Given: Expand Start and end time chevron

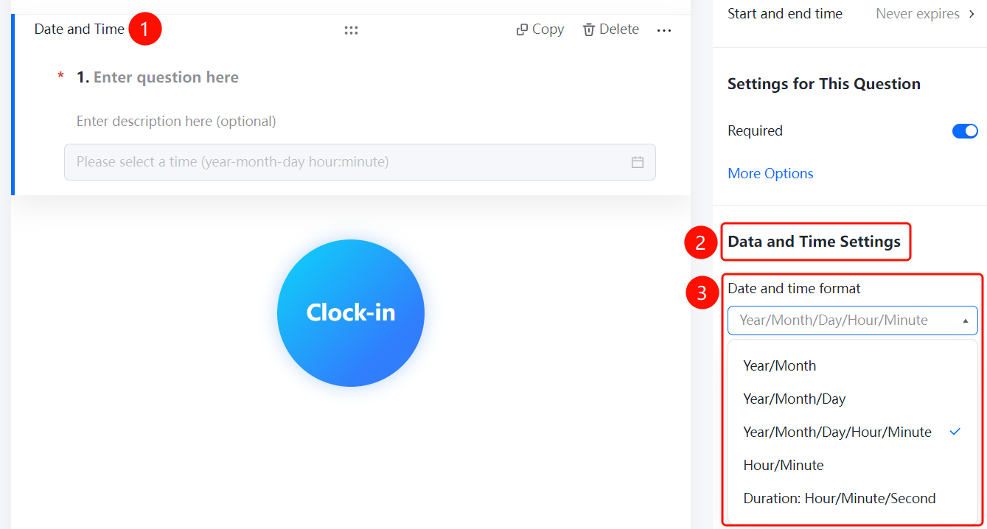Looking at the screenshot, I should click(x=972, y=14).
